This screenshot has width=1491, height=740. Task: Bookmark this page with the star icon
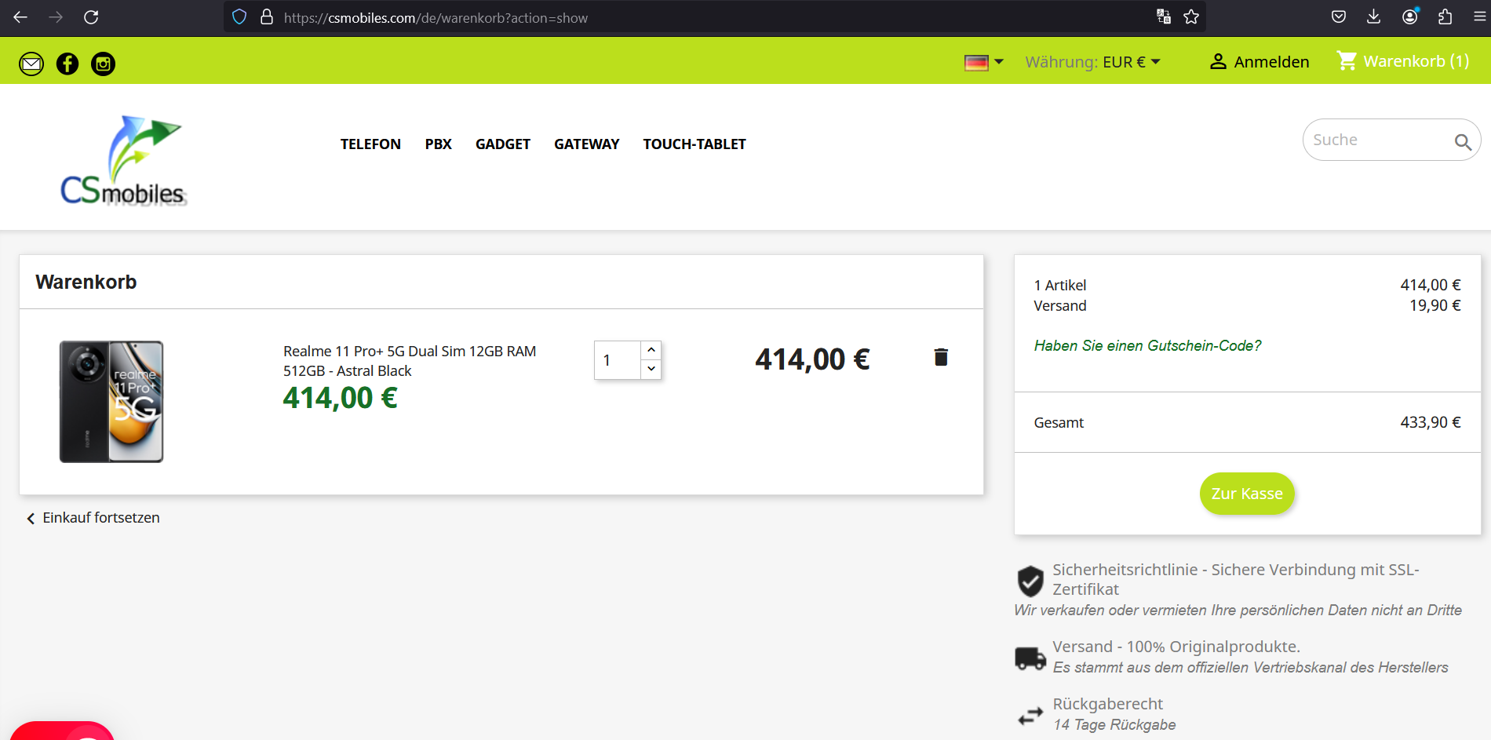1191,17
